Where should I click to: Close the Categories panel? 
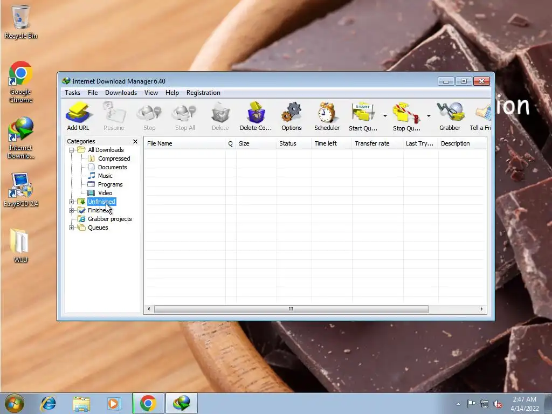click(135, 142)
